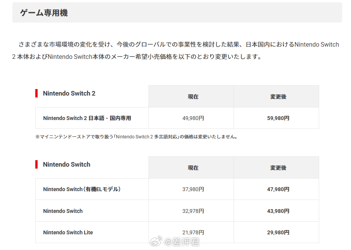Click the ゲーム専用機 section heading
Image resolution: width=351 pixels, height=250 pixels.
tap(44, 13)
